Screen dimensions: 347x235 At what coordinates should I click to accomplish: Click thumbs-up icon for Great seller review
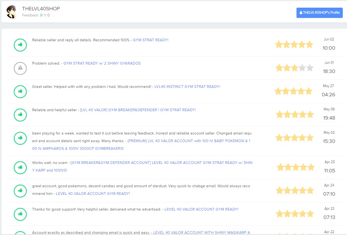pyautogui.click(x=20, y=92)
